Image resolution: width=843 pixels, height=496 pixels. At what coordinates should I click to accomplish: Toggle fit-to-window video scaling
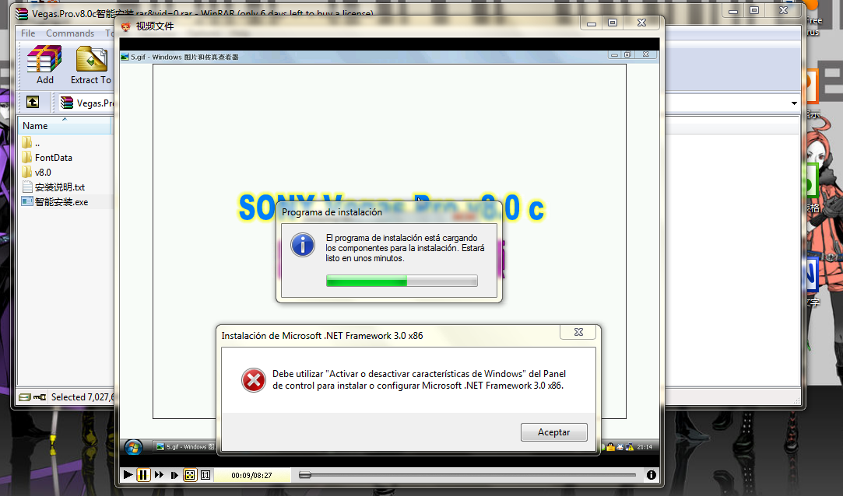click(x=190, y=474)
